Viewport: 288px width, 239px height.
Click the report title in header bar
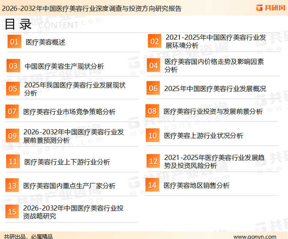92,8
